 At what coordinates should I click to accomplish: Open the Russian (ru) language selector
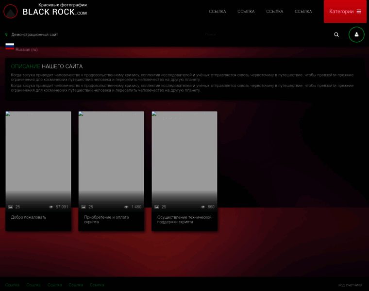(26, 49)
